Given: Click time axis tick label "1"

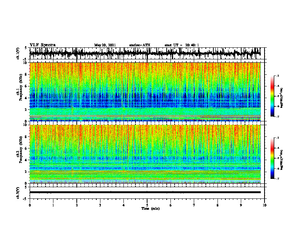Looking at the screenshot, I should pyautogui.click(x=53, y=205).
